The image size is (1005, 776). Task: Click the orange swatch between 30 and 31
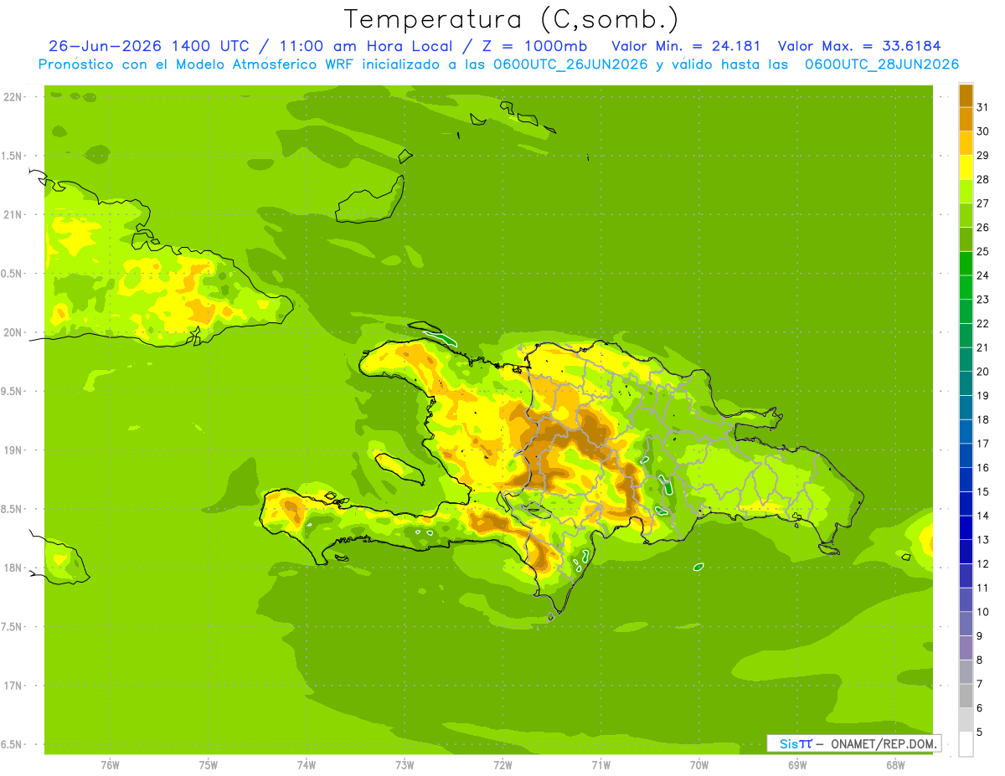(966, 119)
